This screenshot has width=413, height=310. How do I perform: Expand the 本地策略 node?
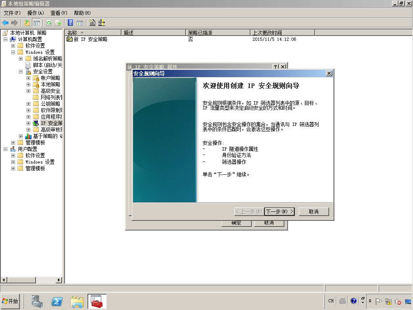pos(29,84)
